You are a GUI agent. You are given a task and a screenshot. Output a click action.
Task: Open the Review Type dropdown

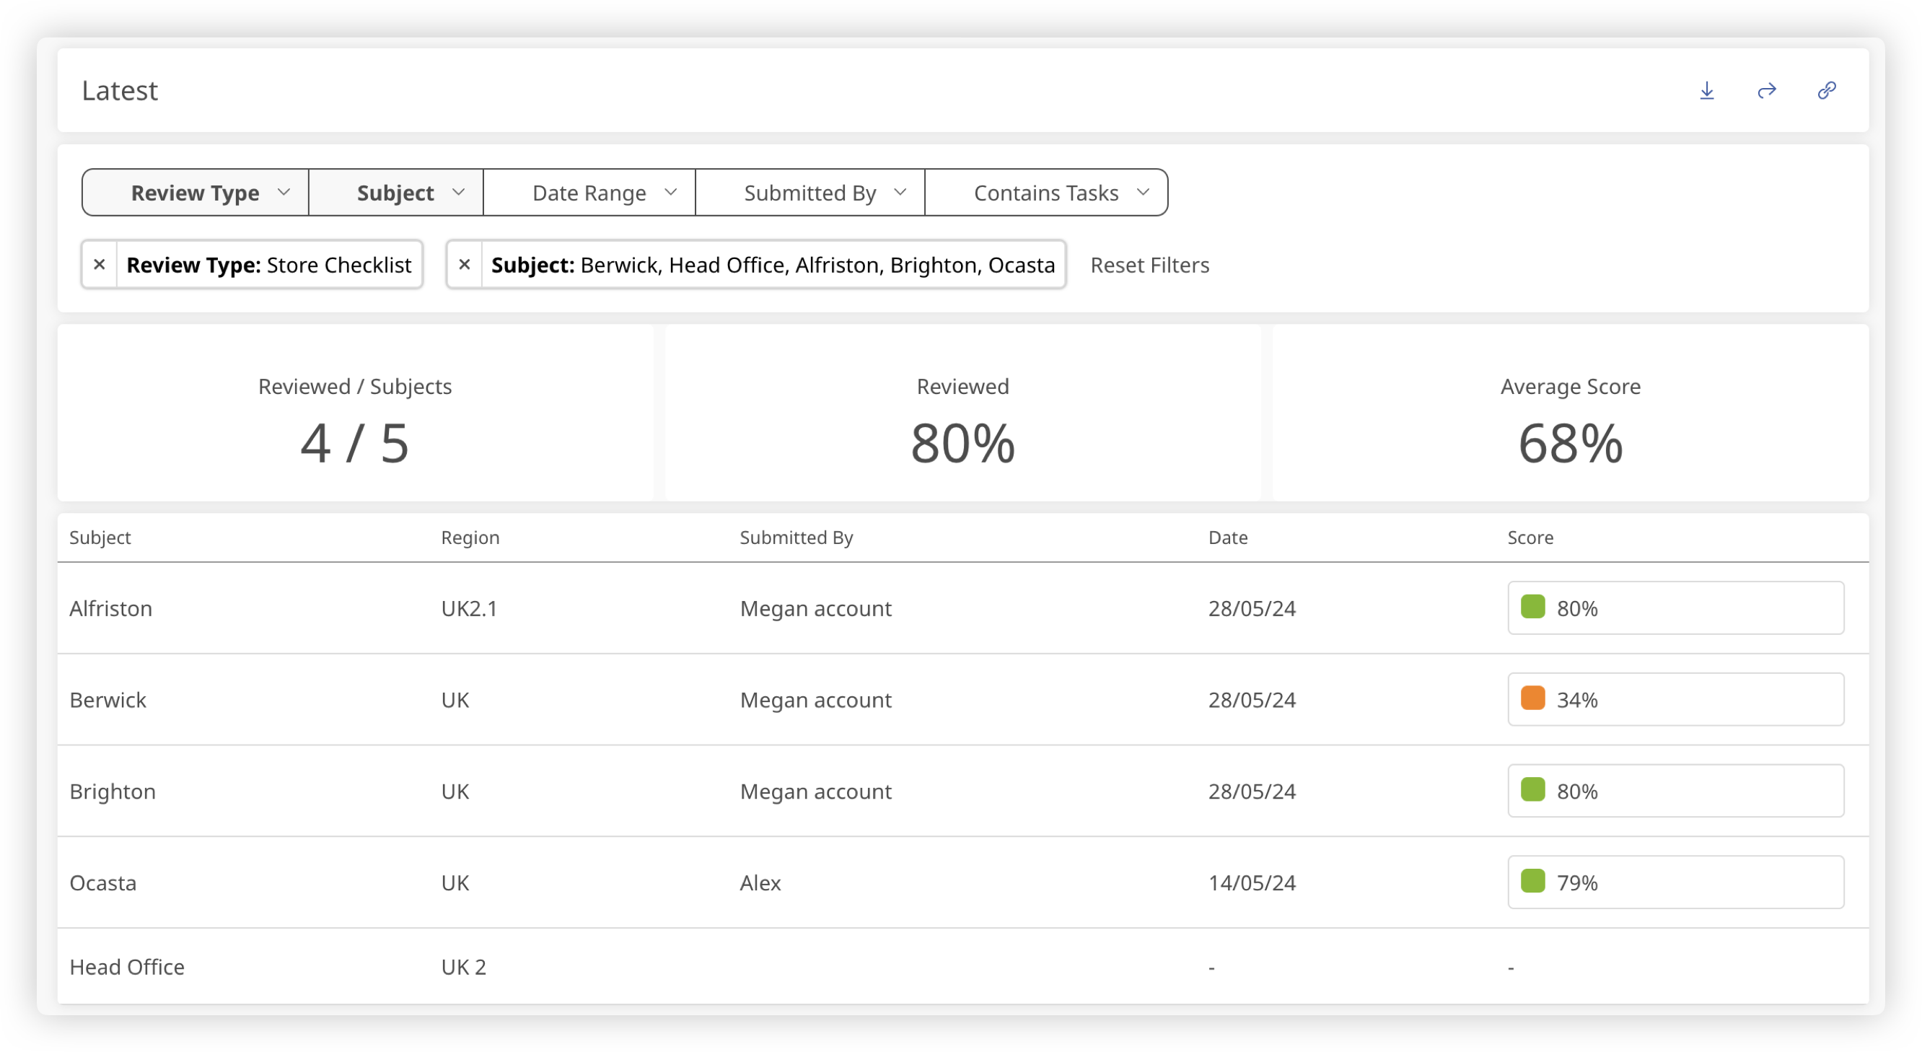coord(196,193)
